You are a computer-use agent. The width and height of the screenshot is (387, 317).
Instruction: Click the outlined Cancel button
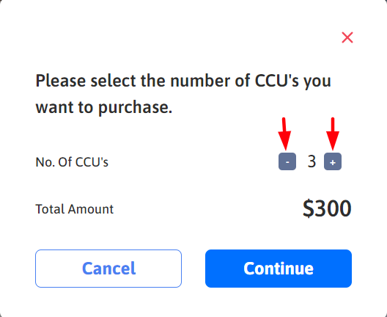(108, 269)
